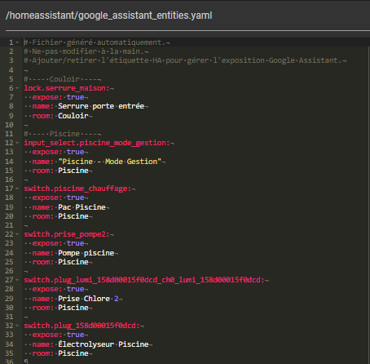The width and height of the screenshot is (370, 364).
Task: Collapse the fold arrow at line 1
Action: point(17,42)
